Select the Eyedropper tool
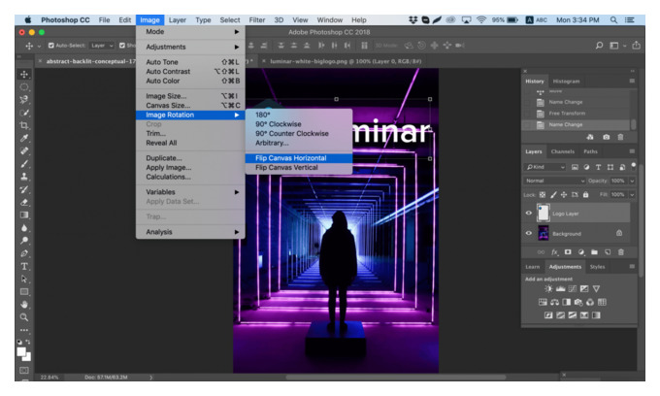The width and height of the screenshot is (660, 396). click(24, 138)
